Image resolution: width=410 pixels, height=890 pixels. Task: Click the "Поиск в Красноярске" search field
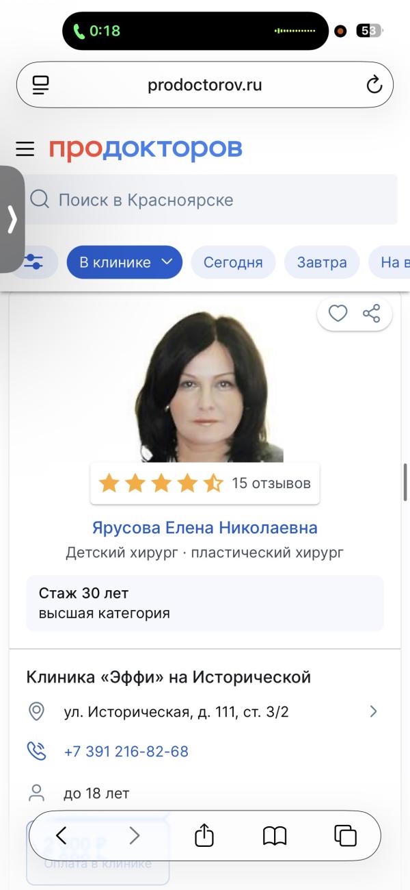point(211,200)
